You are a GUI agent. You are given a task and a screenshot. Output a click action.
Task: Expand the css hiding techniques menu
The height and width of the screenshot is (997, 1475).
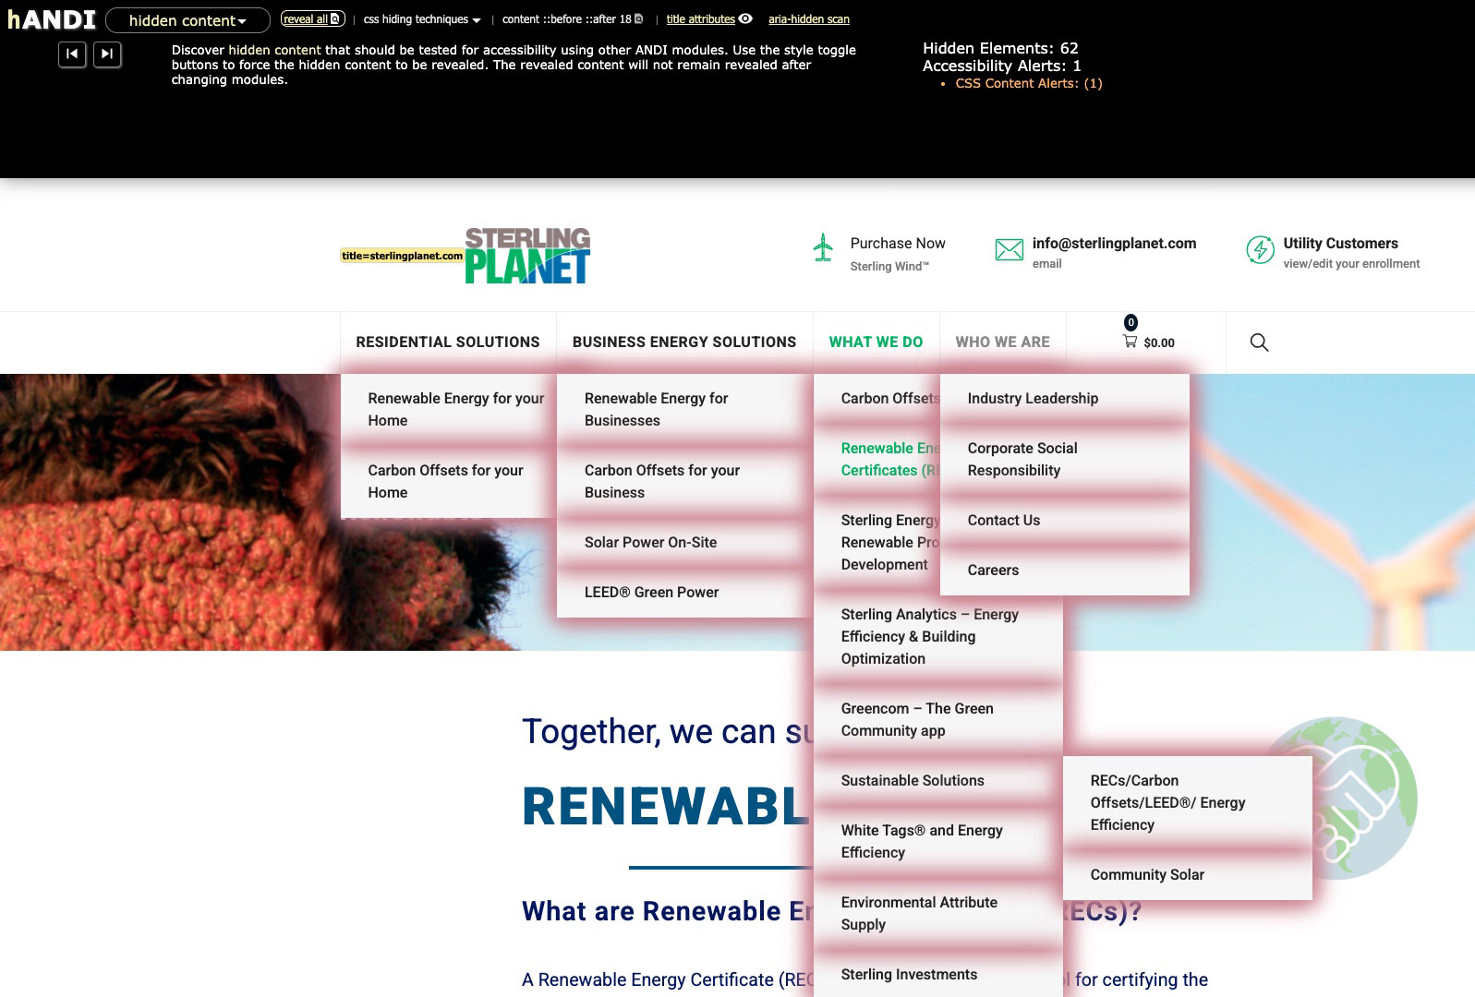(422, 19)
